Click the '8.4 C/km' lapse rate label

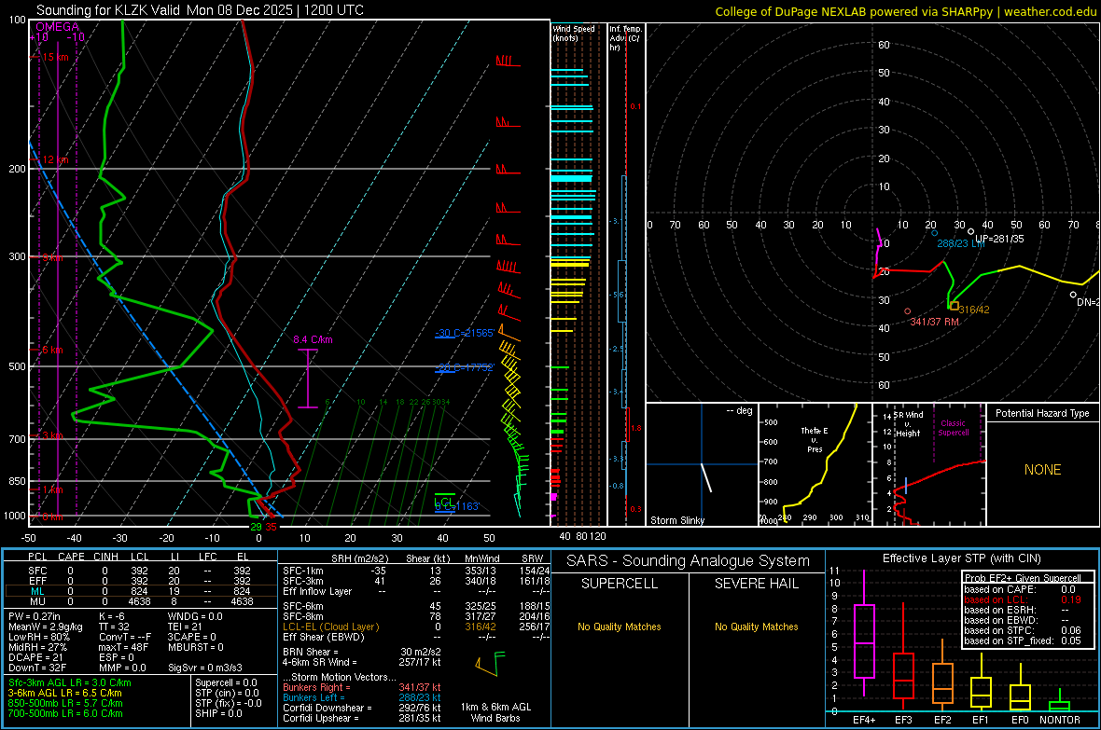(x=313, y=339)
